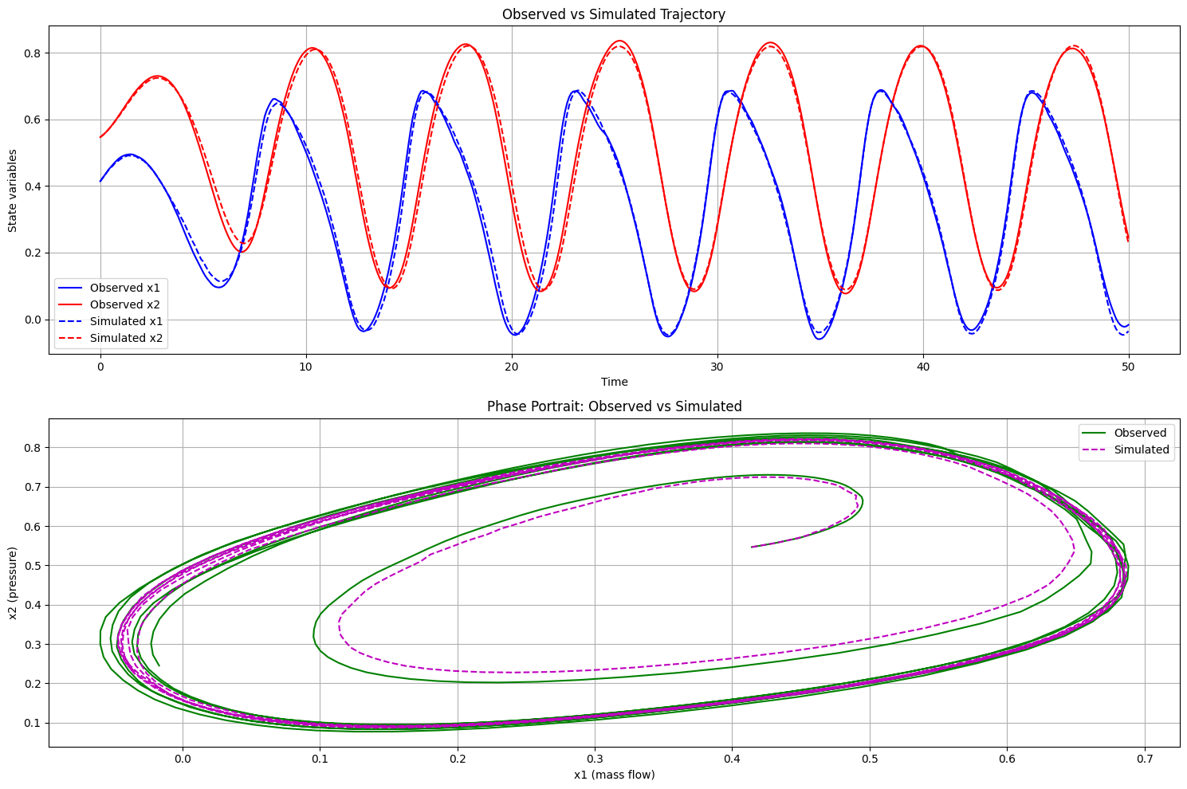Viewport: 1187px width, 789px height.
Task: Click green 'Observed' legend entry in phase portrait
Action: pyautogui.click(x=1140, y=433)
